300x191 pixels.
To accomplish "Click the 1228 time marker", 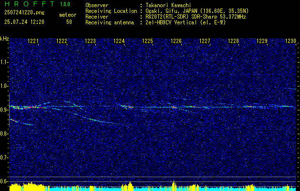I will coord(234,41).
